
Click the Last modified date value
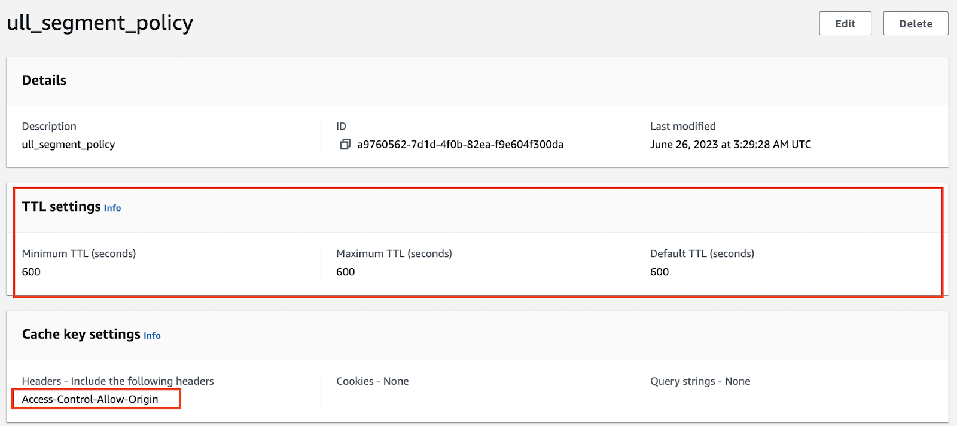(730, 145)
